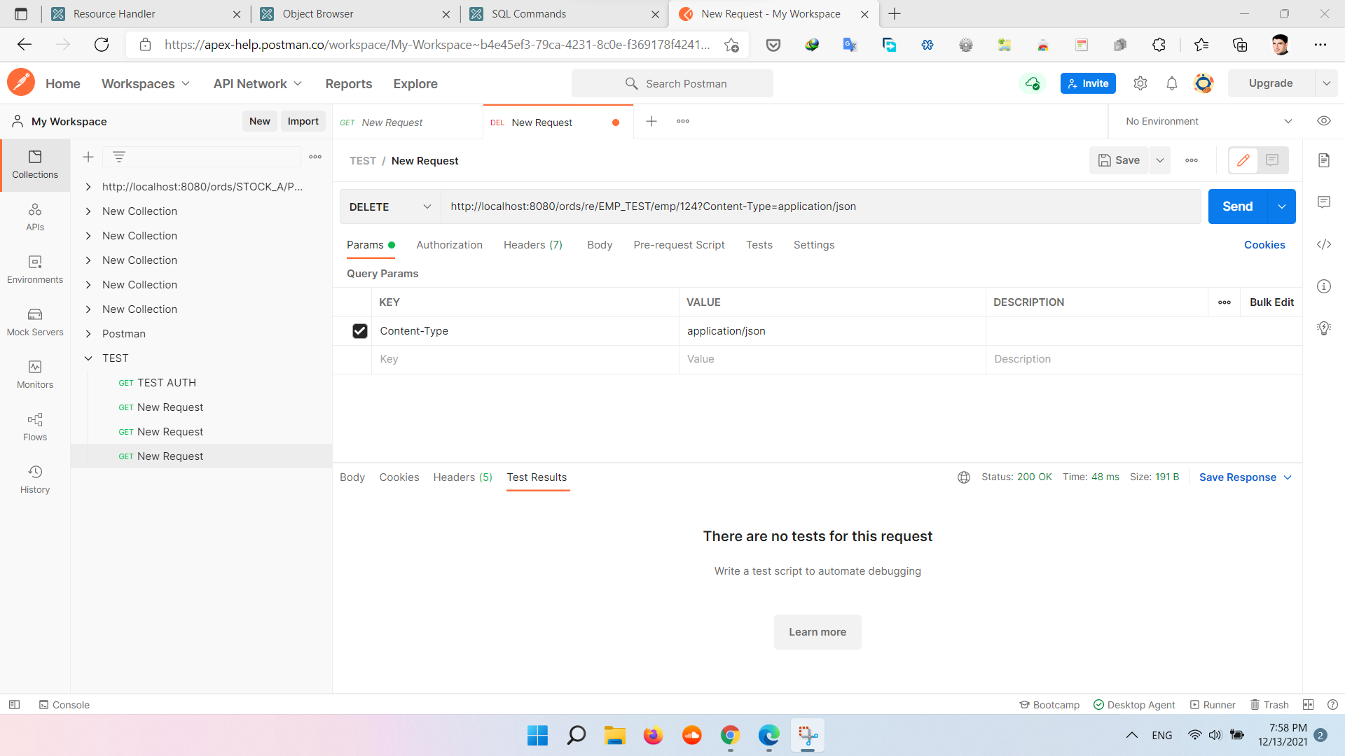The image size is (1345, 756).
Task: Collapse the TEST collection
Action: click(88, 358)
